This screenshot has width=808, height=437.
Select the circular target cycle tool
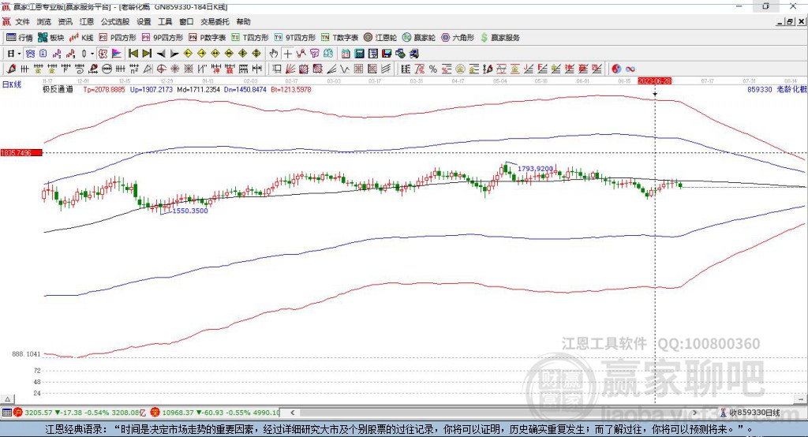click(x=161, y=69)
